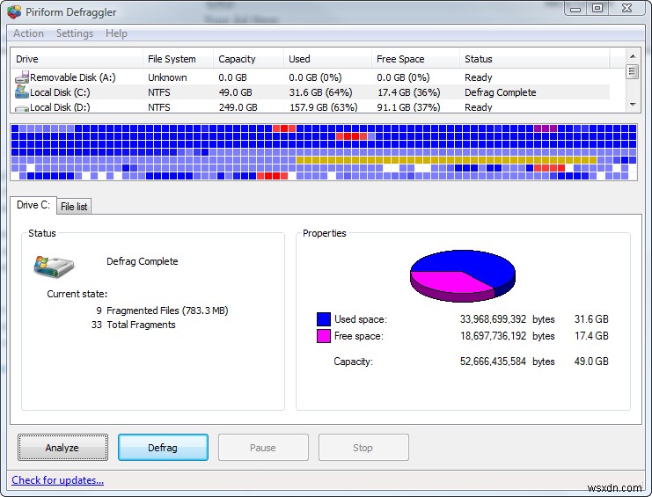The width and height of the screenshot is (652, 497).
Task: Sort by the Capacity column header
Action: click(248, 59)
